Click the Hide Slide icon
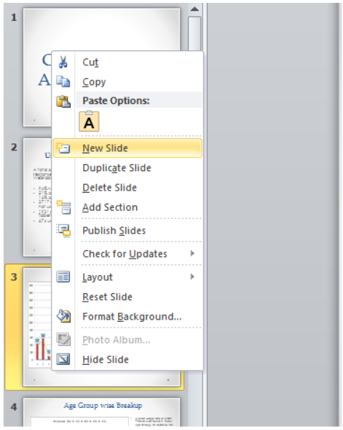 [63, 359]
